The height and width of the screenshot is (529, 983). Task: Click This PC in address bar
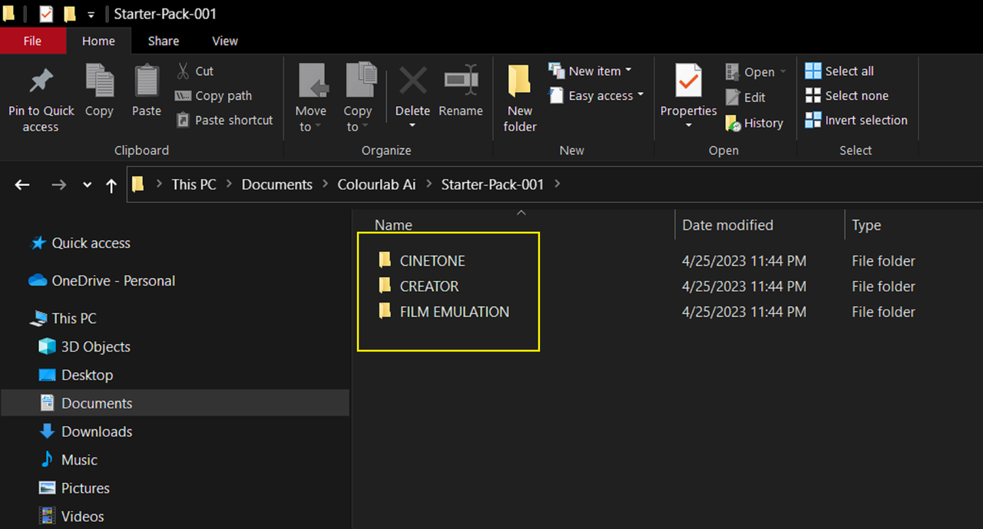pyautogui.click(x=194, y=184)
